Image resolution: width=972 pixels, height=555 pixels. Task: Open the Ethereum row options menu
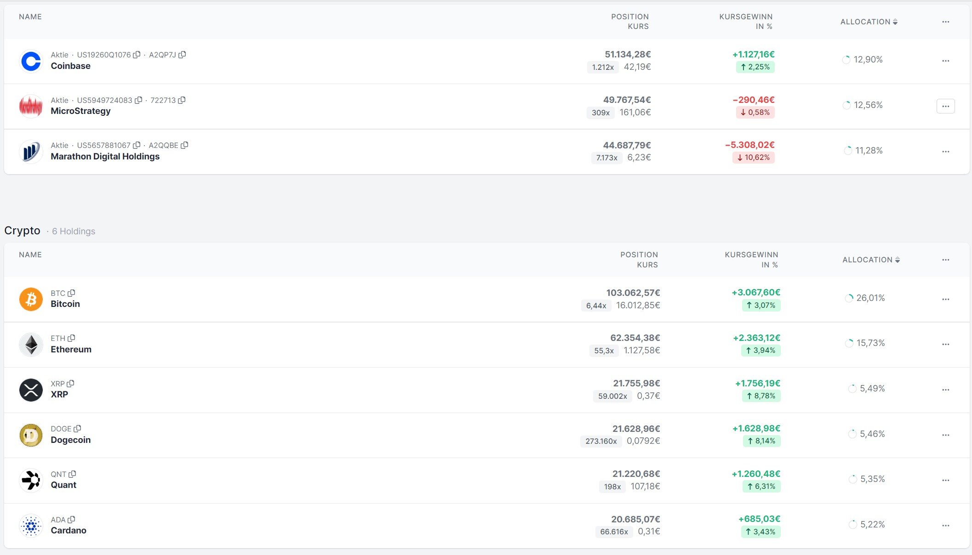[x=945, y=344]
